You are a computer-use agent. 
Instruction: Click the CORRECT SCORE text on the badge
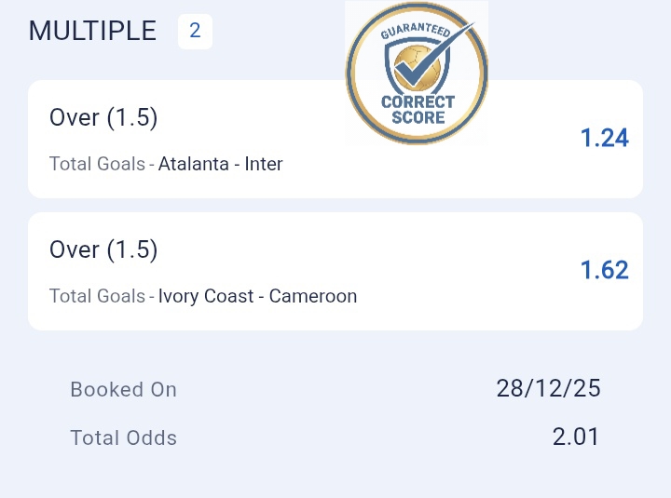[x=418, y=110]
